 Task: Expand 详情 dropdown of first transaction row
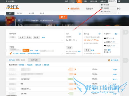coord(115,70)
